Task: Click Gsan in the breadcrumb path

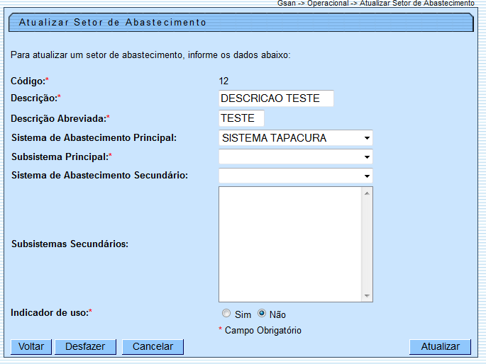Action: 287,4
